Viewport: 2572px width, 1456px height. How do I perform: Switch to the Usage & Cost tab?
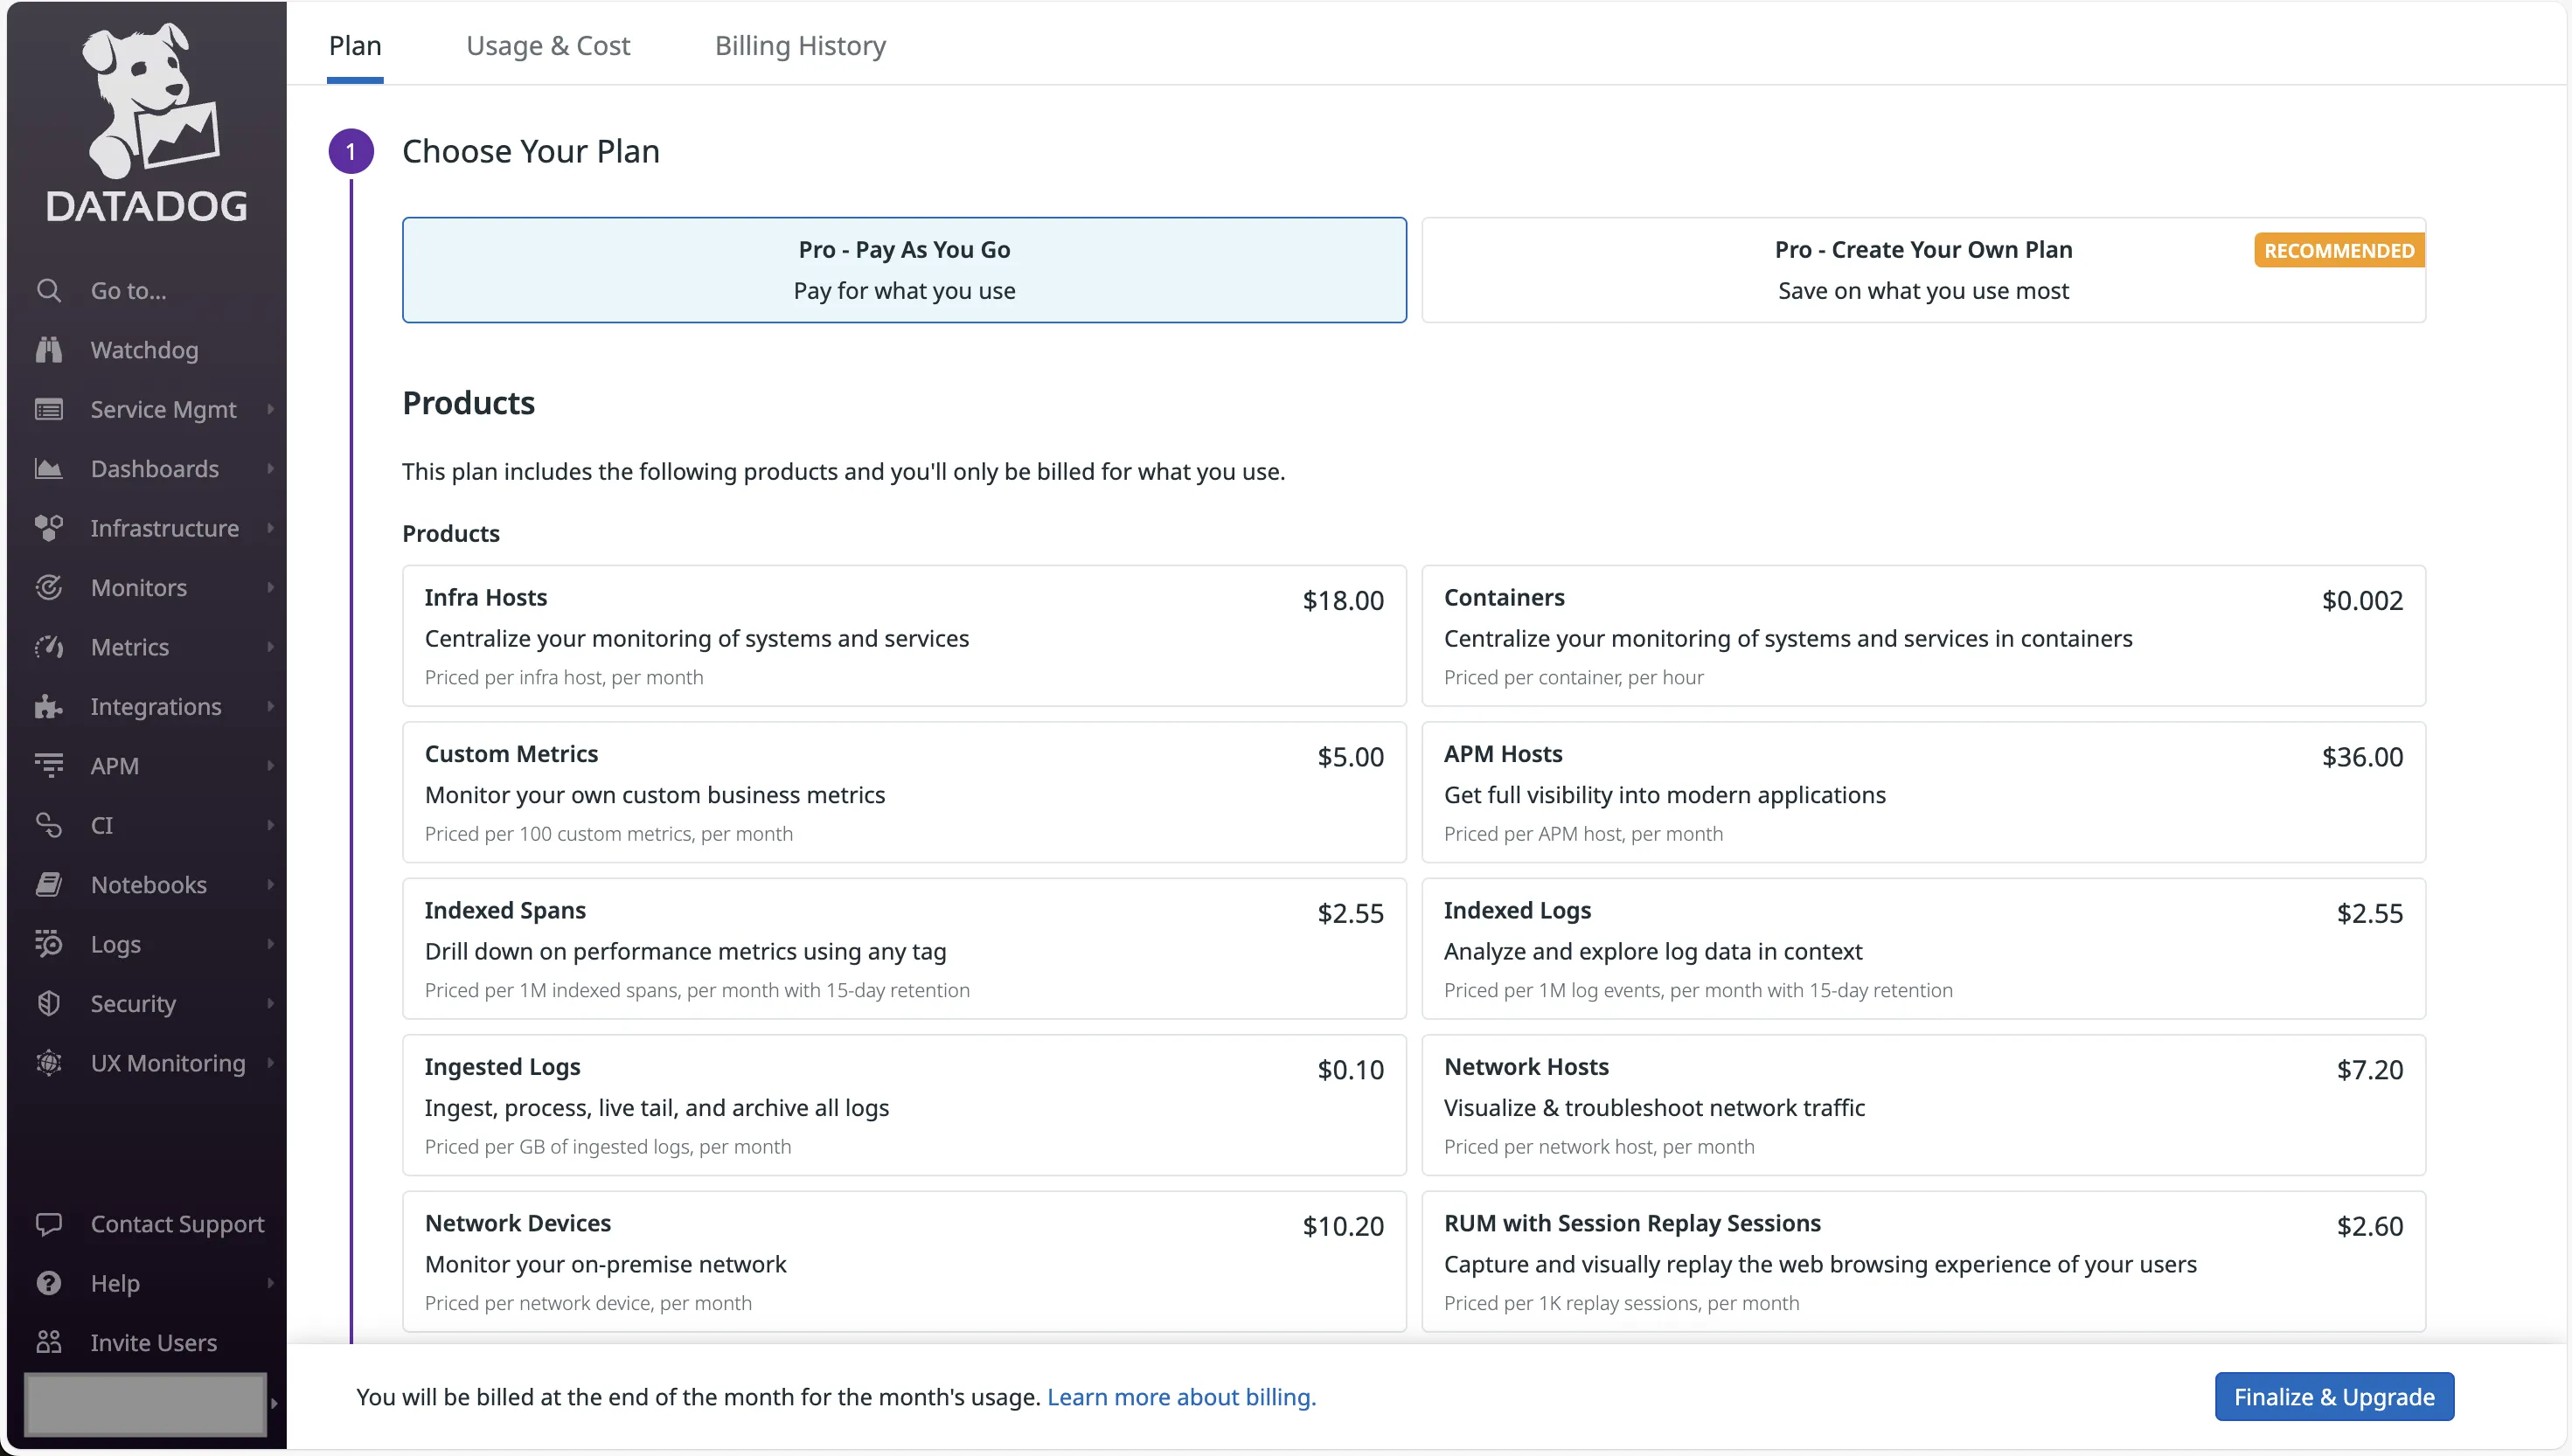tap(548, 45)
